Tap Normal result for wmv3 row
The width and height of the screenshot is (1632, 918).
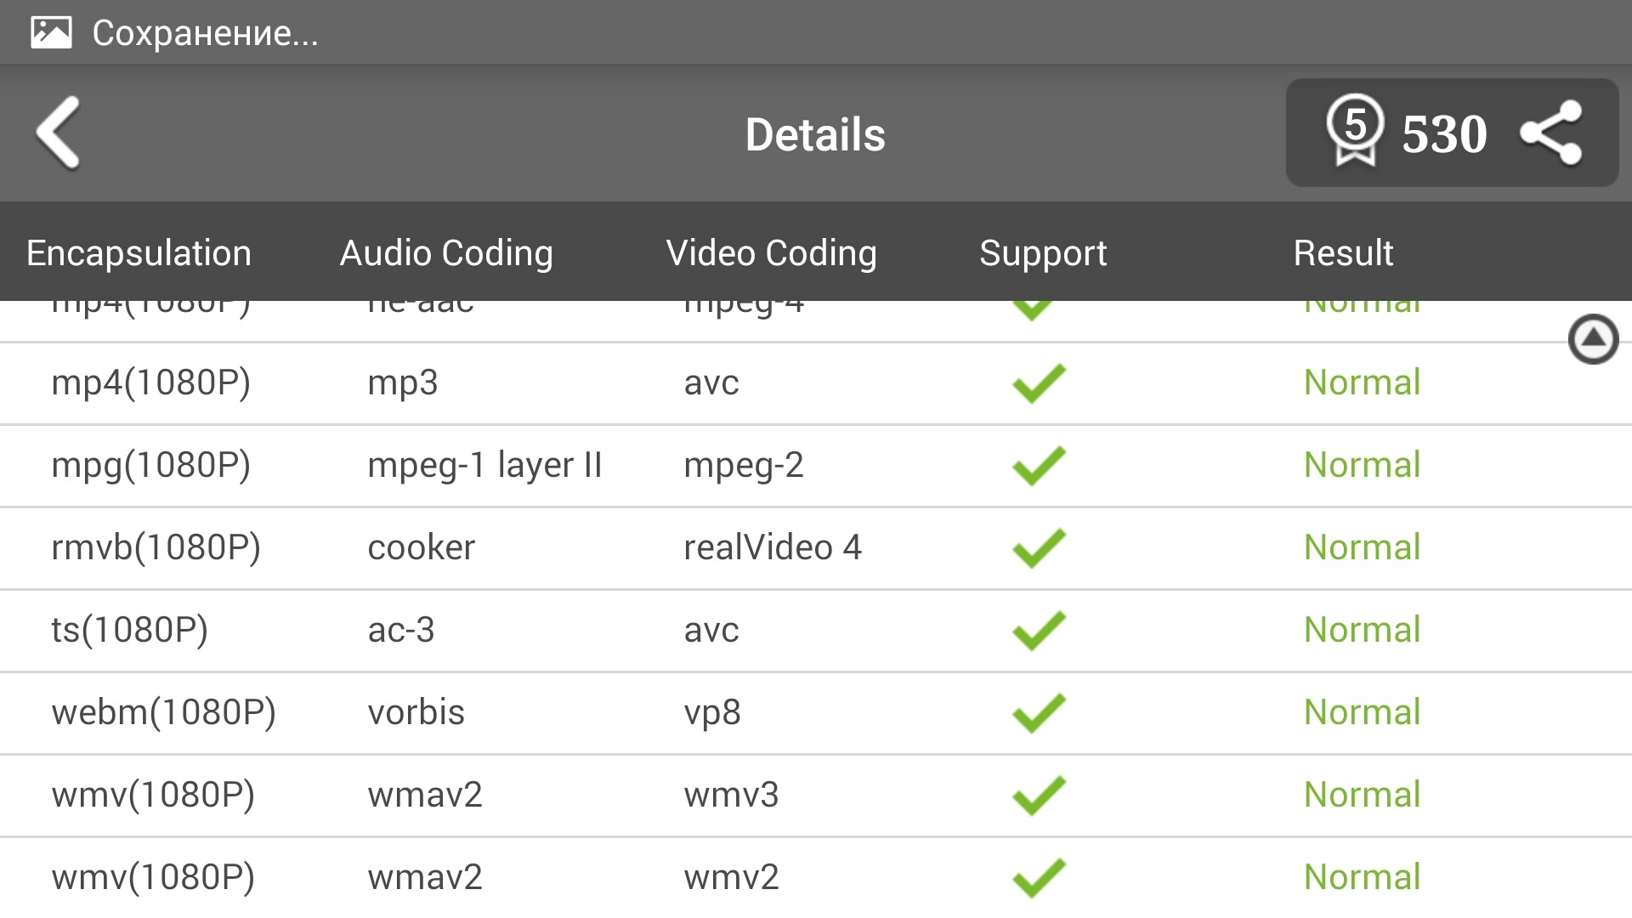click(x=1362, y=795)
